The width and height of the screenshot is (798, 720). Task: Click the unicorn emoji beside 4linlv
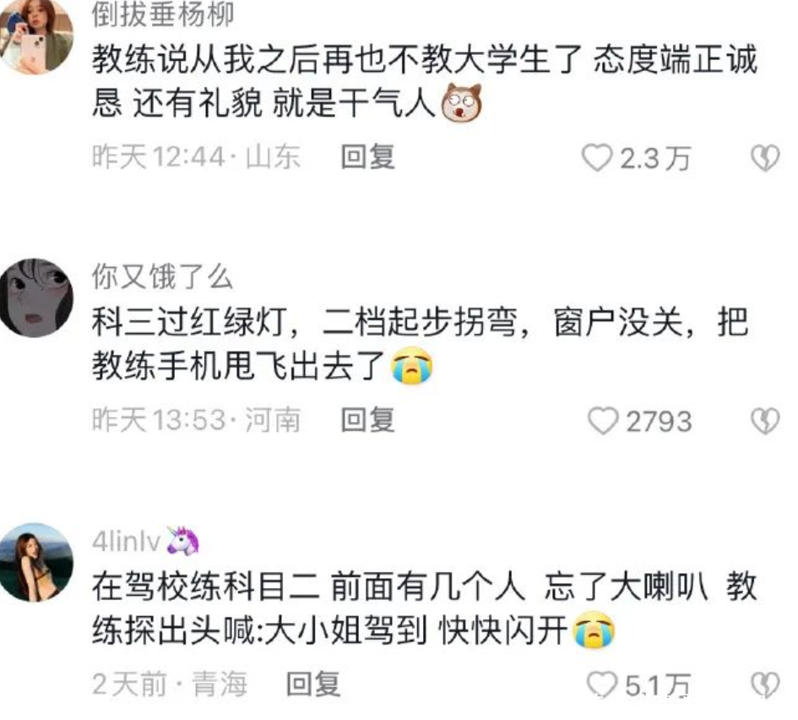point(183,540)
